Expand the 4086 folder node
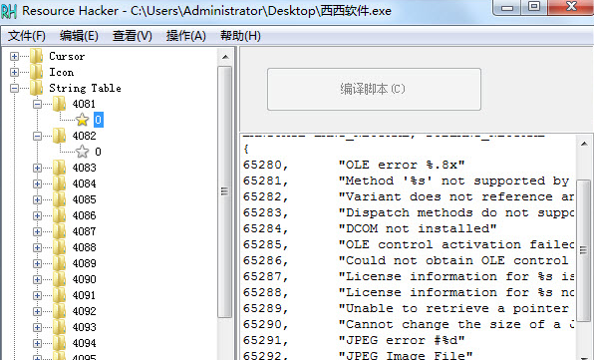Image resolution: width=594 pixels, height=360 pixels. (x=37, y=215)
